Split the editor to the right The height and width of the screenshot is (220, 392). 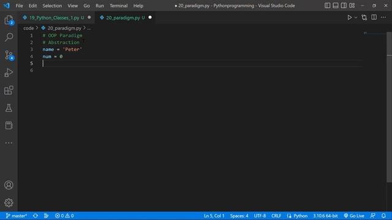coord(374,17)
